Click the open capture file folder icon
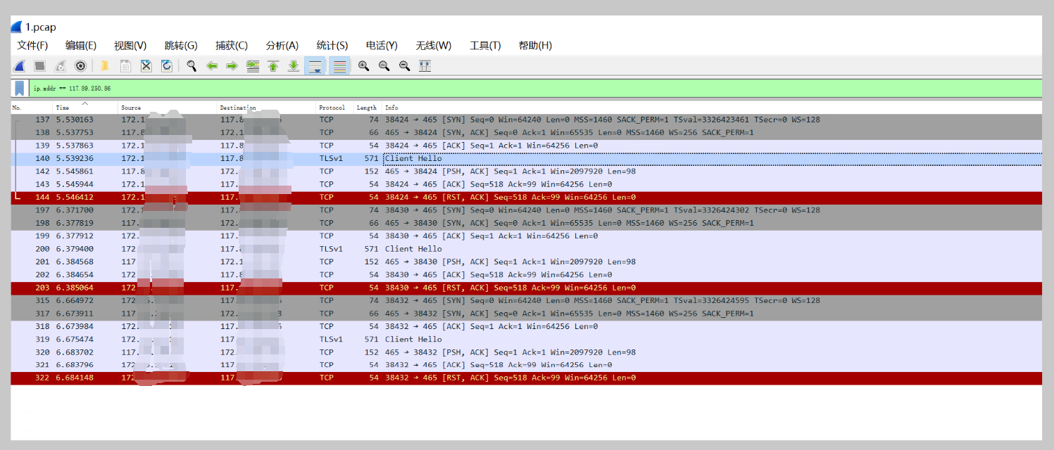The height and width of the screenshot is (450, 1054). click(x=104, y=66)
